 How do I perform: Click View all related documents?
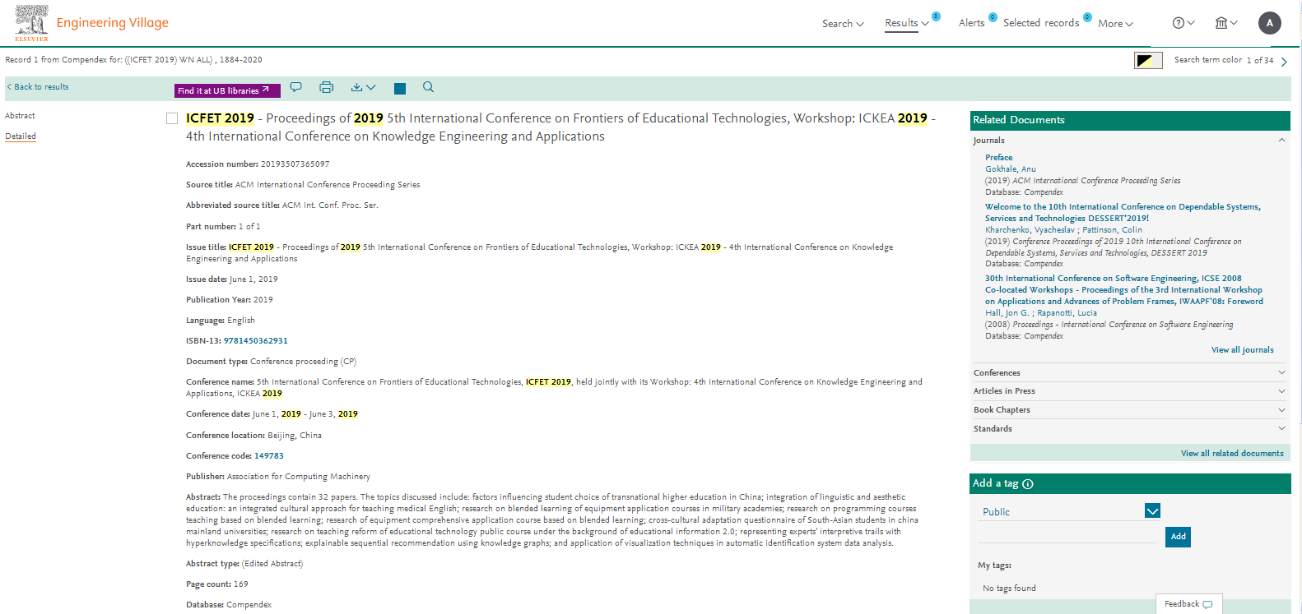(x=1232, y=454)
